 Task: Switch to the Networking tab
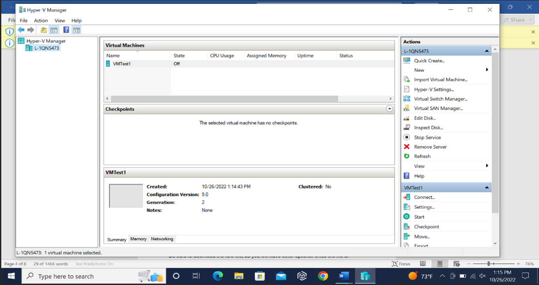point(162,239)
